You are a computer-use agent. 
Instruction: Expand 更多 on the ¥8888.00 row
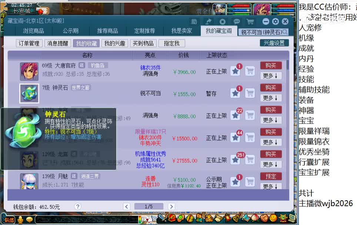(x=271, y=120)
